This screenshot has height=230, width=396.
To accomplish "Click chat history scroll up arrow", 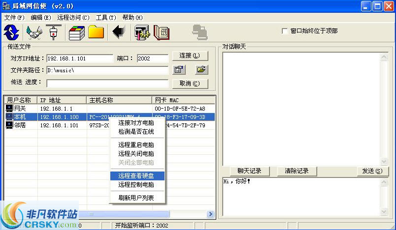I will pyautogui.click(x=384, y=57).
